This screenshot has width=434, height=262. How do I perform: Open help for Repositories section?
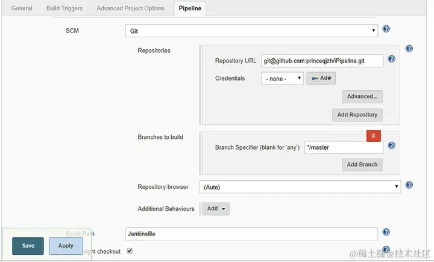click(x=409, y=49)
